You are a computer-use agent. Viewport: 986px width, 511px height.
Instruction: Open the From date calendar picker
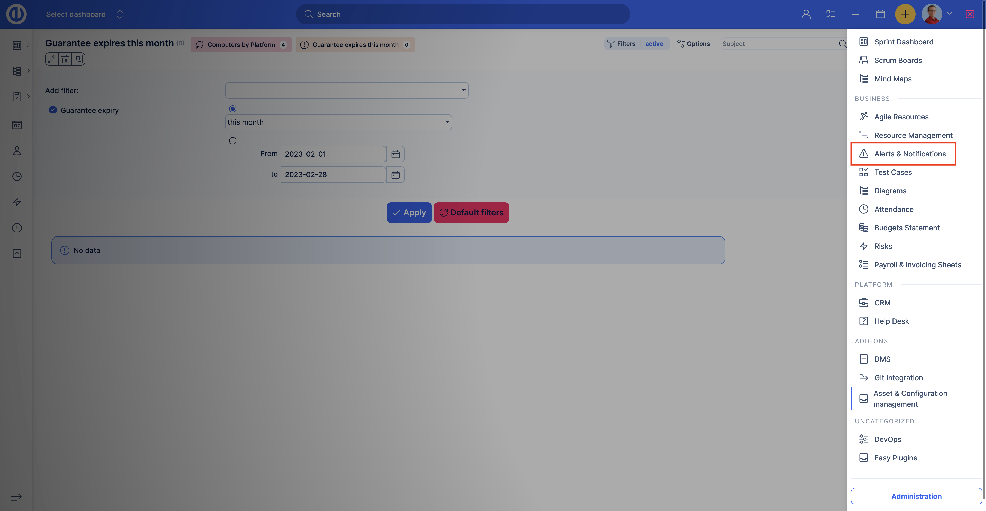pos(395,154)
